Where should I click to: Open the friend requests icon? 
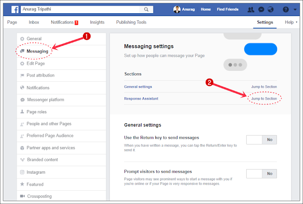pyautogui.click(x=251, y=9)
